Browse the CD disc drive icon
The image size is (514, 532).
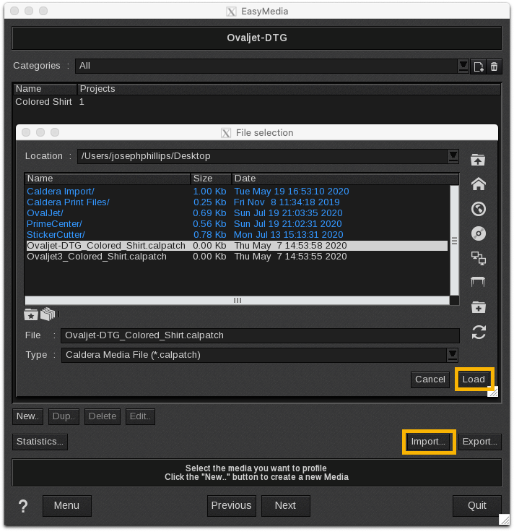coord(478,233)
